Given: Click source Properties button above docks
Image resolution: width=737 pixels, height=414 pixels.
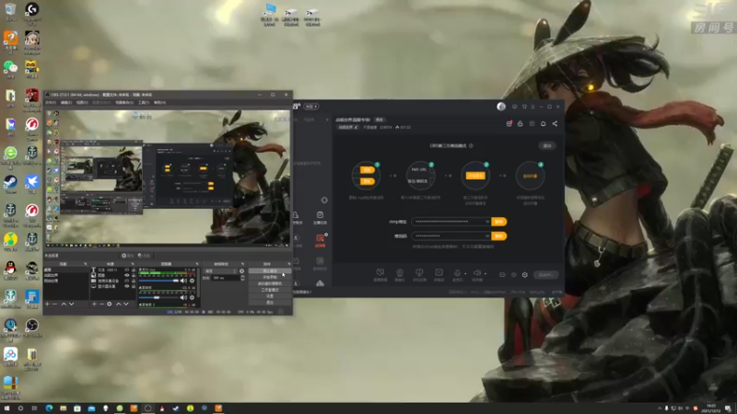Looking at the screenshot, I should tap(128, 256).
